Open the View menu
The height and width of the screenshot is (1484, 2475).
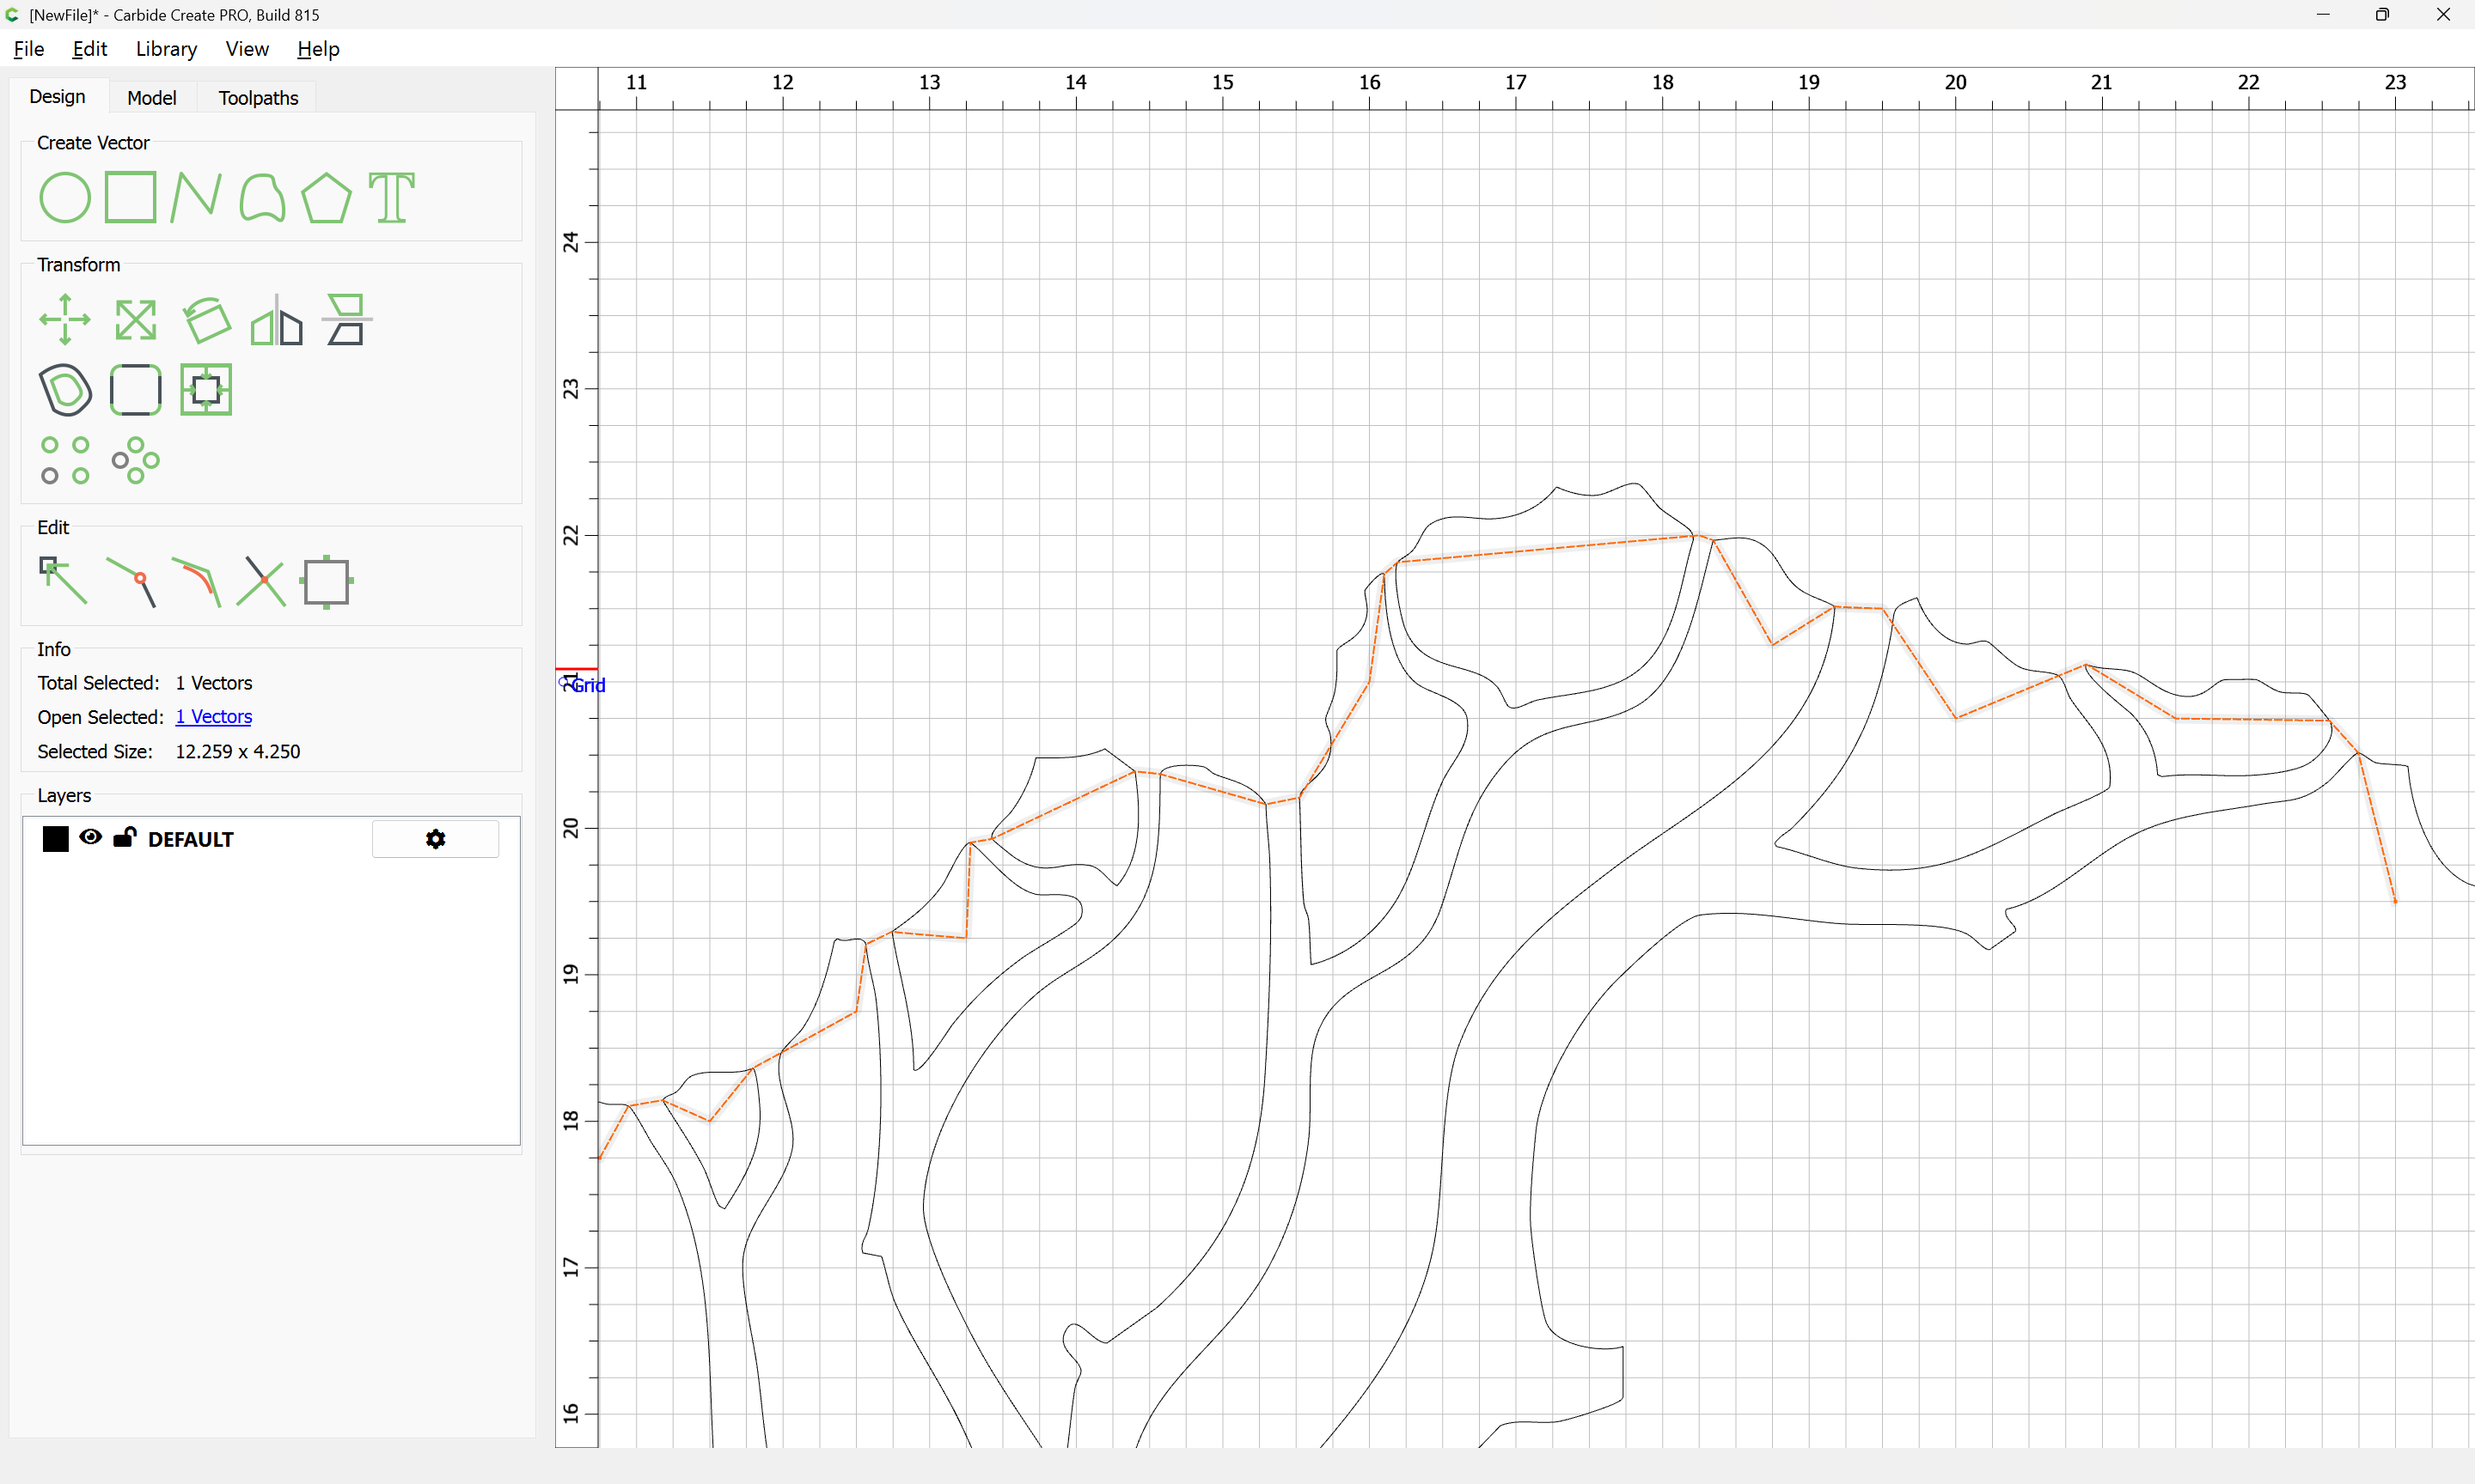pos(247,49)
